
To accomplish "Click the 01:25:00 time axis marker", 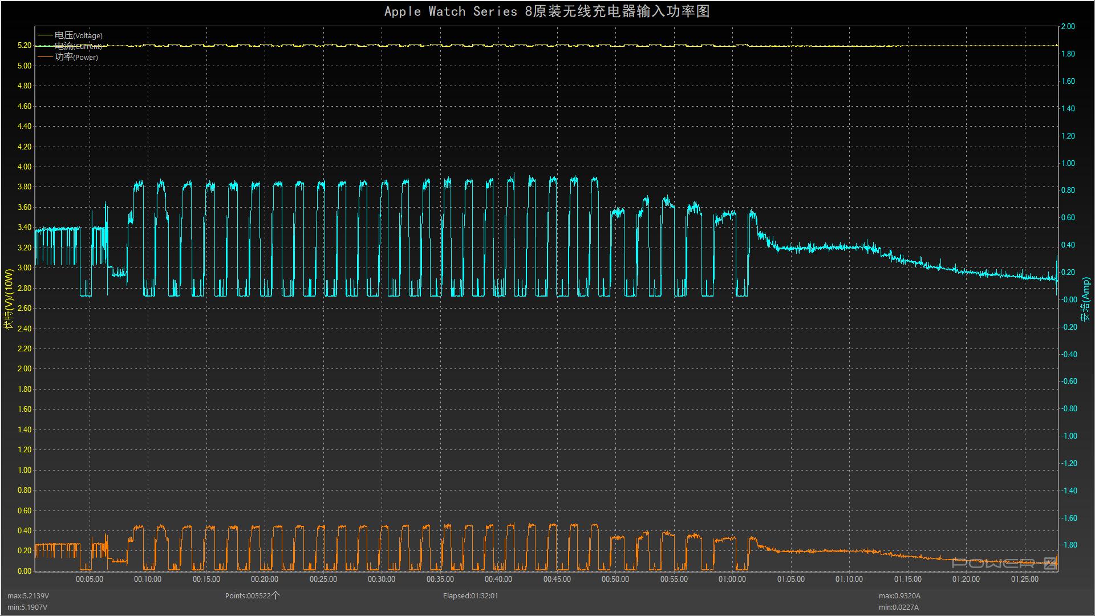I will coord(1024,579).
